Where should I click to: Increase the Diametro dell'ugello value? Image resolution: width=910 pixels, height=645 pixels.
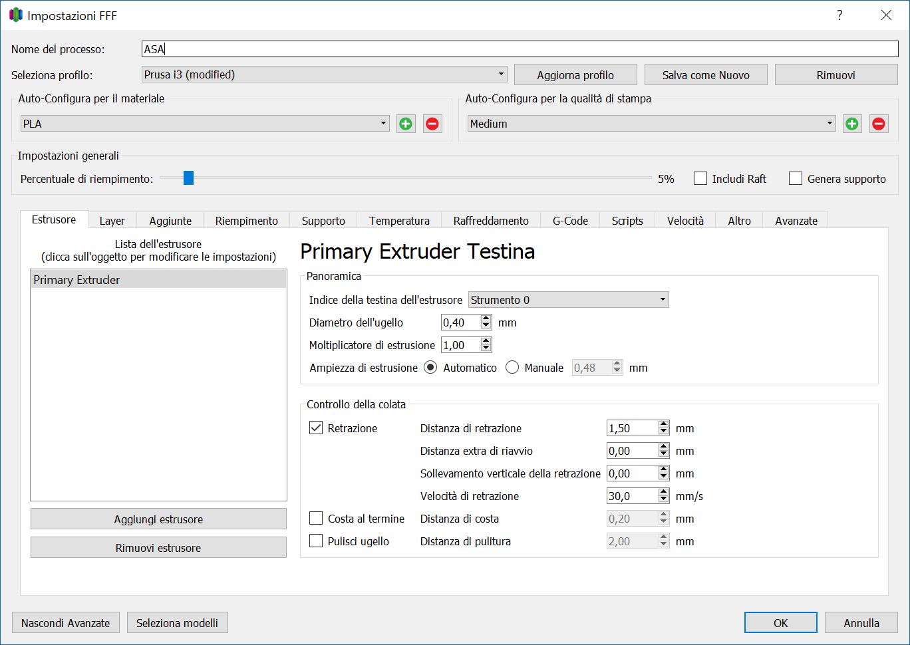[x=486, y=319]
